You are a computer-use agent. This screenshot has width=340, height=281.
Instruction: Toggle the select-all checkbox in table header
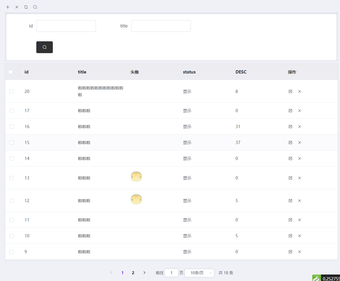10,72
